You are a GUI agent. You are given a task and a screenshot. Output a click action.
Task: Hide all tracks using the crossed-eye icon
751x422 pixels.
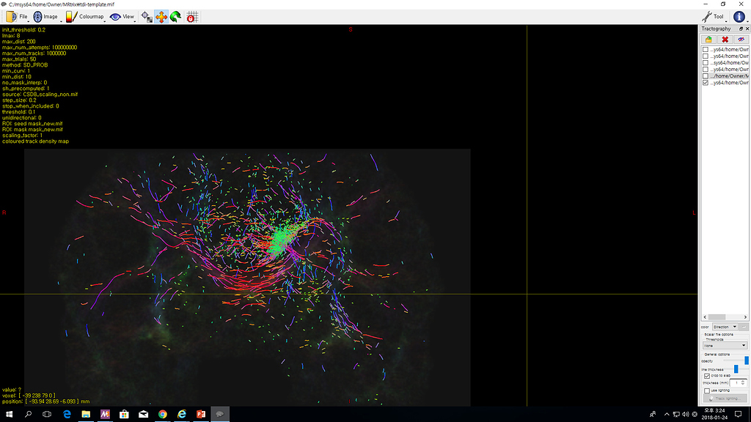(741, 38)
